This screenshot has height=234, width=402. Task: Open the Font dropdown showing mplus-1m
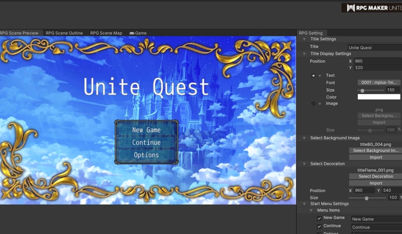[x=379, y=82]
